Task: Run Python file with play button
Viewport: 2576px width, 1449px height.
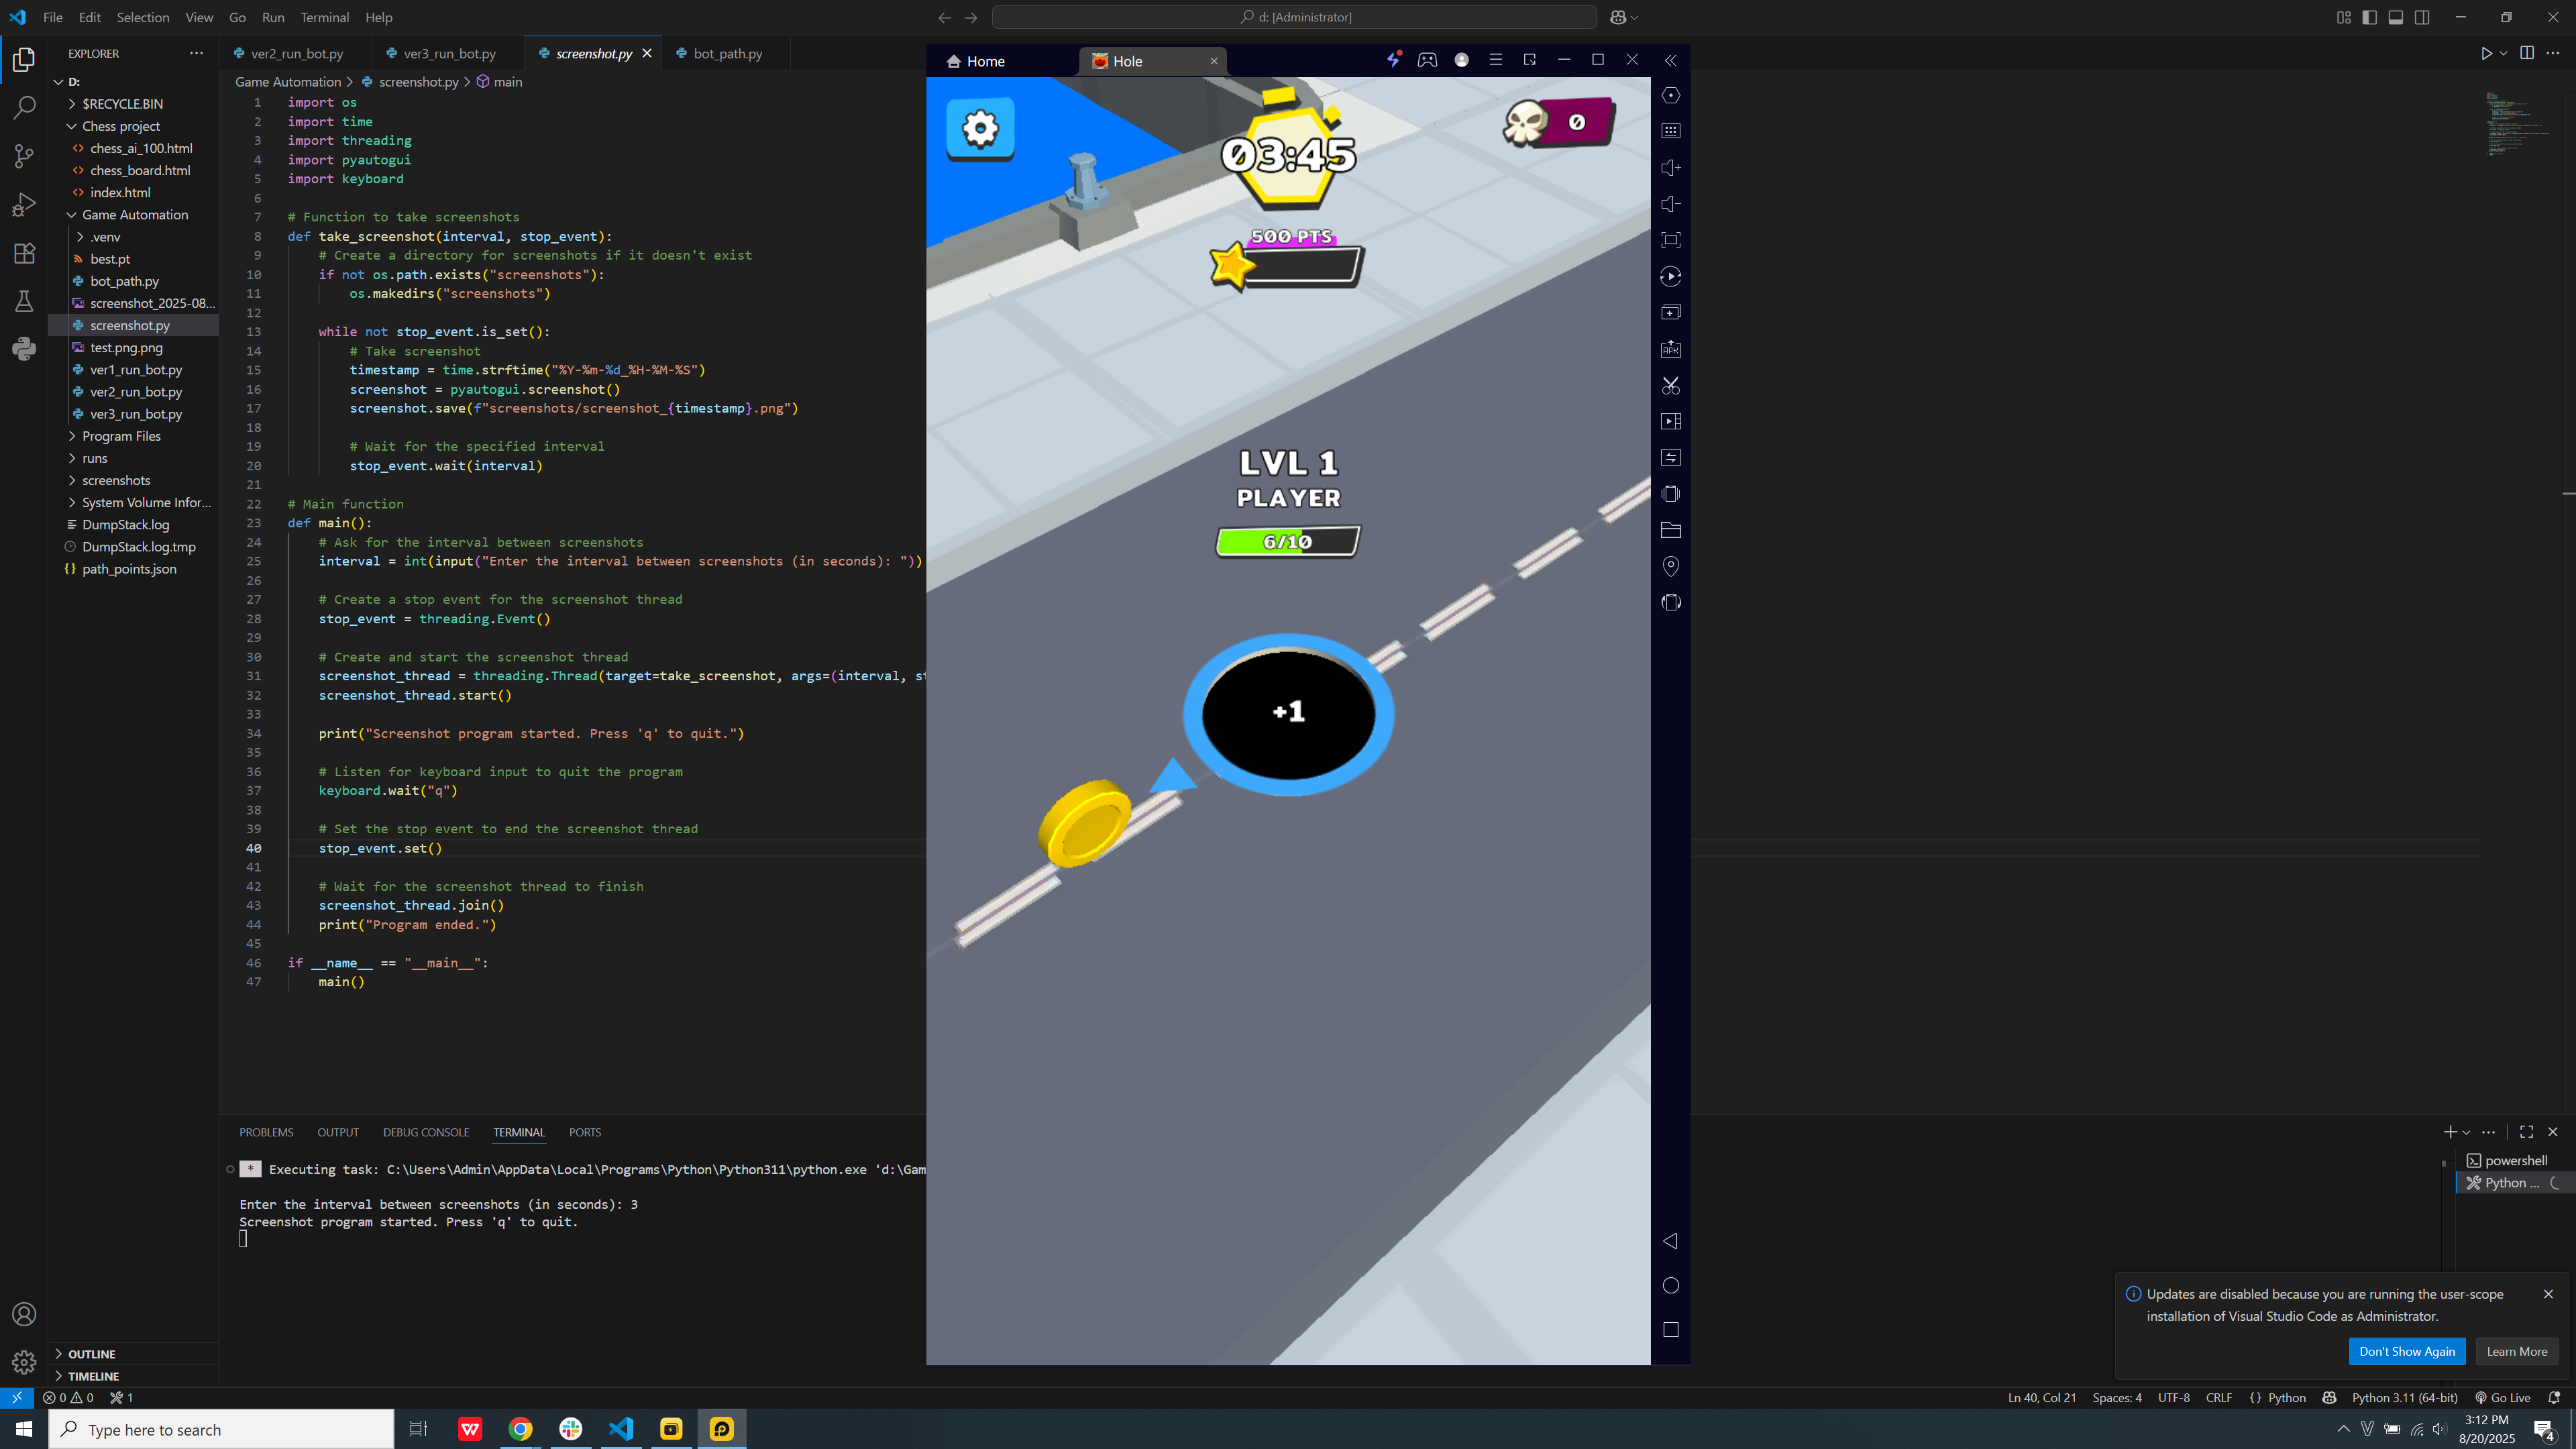Action: point(2486,53)
